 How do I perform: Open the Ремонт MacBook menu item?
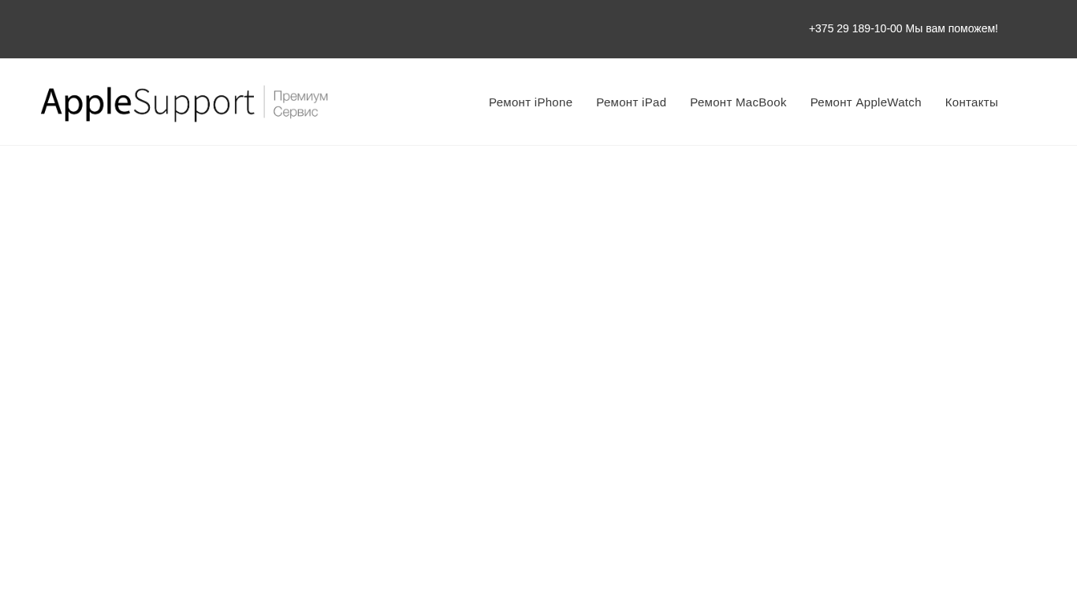click(738, 102)
